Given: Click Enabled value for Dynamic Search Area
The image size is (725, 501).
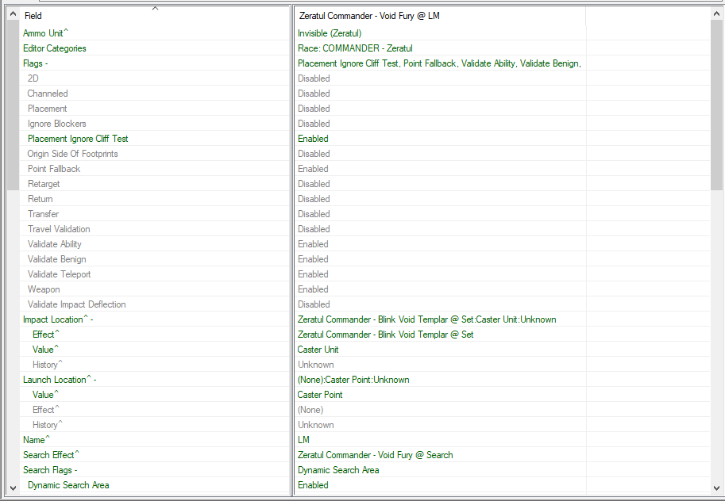Looking at the screenshot, I should pos(313,485).
